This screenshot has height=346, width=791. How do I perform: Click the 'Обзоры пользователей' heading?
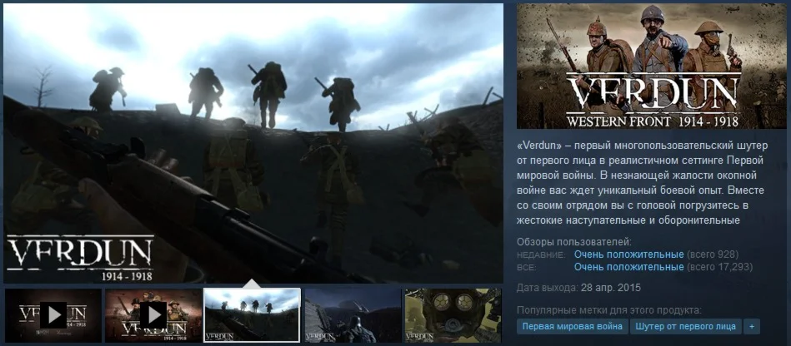tap(574, 242)
